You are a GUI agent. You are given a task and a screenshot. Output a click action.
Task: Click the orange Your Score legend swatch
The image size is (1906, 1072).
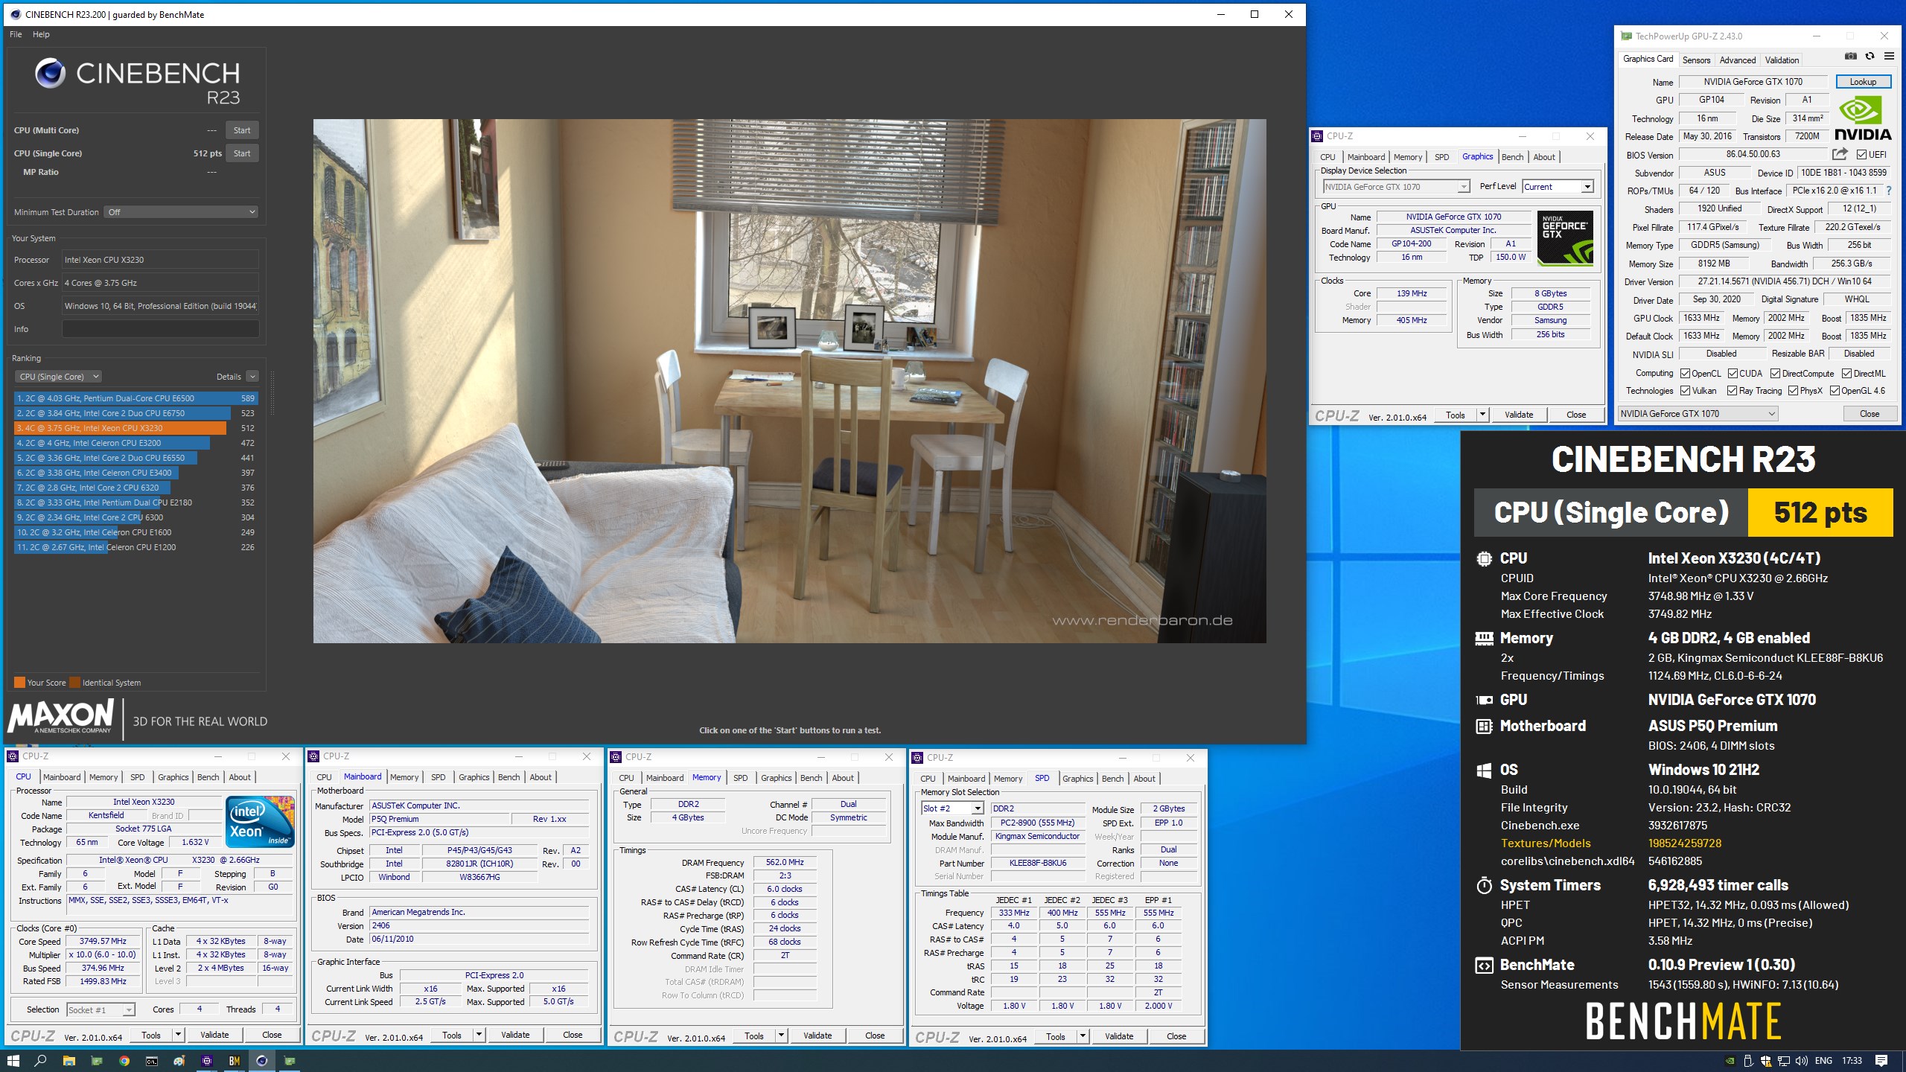point(19,683)
